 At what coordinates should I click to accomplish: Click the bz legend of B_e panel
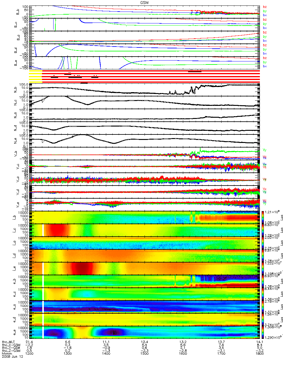click(265, 58)
